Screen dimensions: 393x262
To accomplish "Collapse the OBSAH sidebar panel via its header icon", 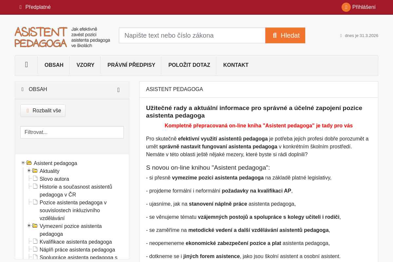I will click(x=118, y=89).
